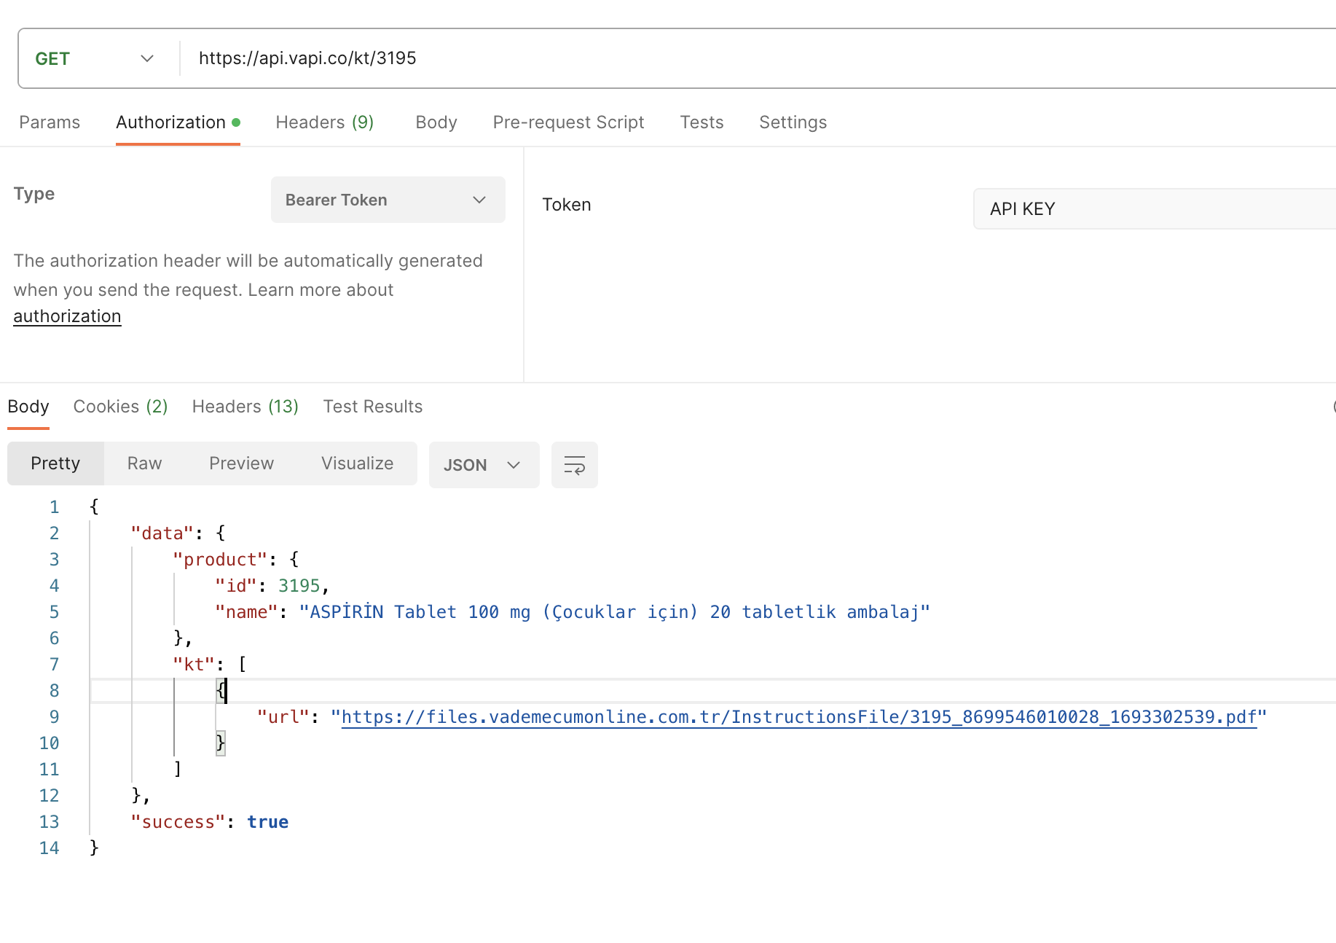Show the Test Results tab
The width and height of the screenshot is (1336, 943).
pyautogui.click(x=373, y=407)
